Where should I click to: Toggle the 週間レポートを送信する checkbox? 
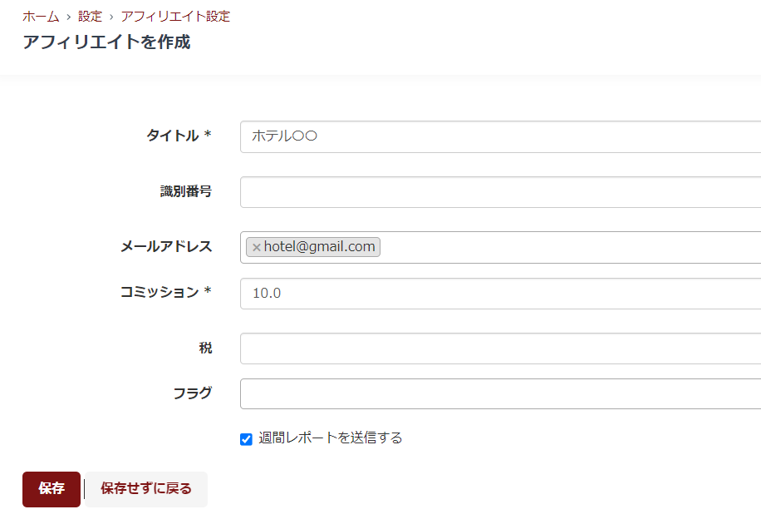pyautogui.click(x=246, y=439)
